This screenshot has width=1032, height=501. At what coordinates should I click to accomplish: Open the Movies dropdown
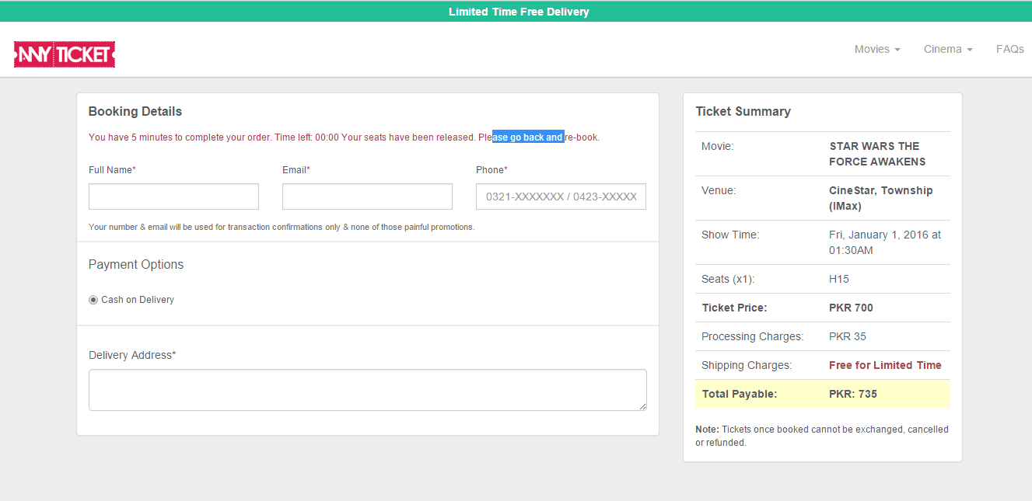pos(872,49)
